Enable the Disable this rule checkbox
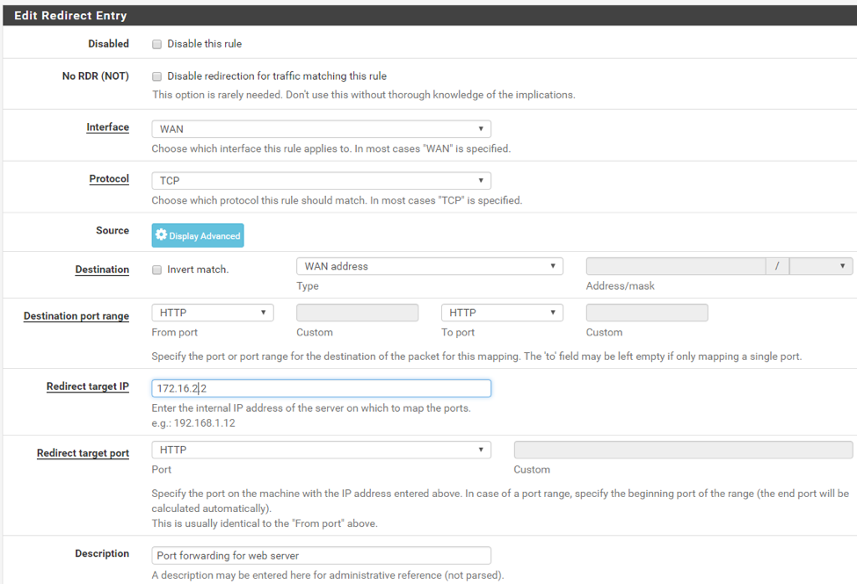This screenshot has height=584, width=857. pos(156,44)
